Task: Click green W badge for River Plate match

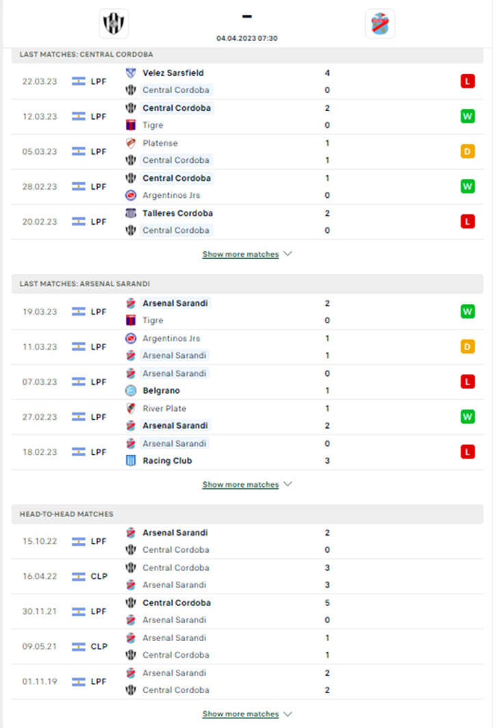Action: click(468, 416)
